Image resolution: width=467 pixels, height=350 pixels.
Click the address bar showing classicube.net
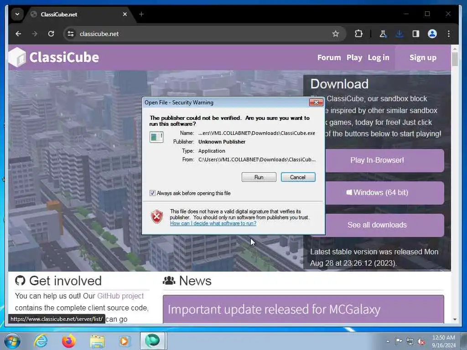point(204,34)
